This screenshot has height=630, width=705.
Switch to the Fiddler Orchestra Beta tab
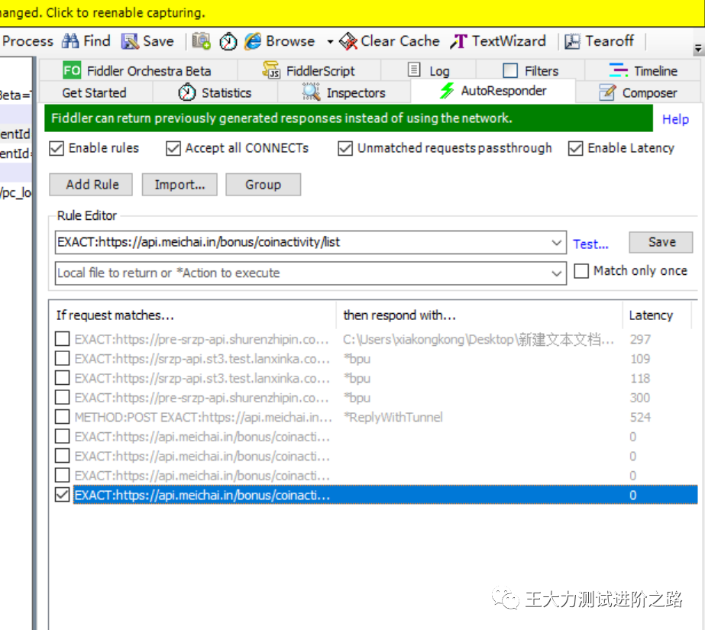click(137, 70)
